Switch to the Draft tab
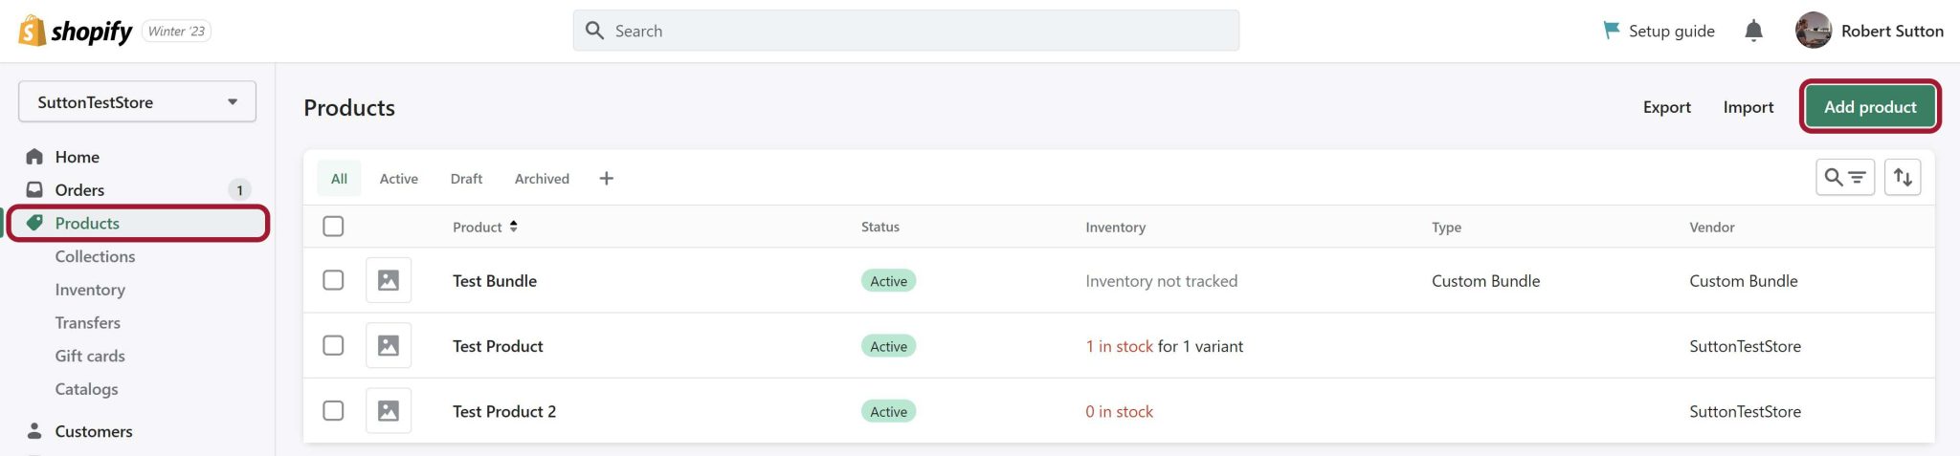The image size is (1960, 456). coord(466,179)
